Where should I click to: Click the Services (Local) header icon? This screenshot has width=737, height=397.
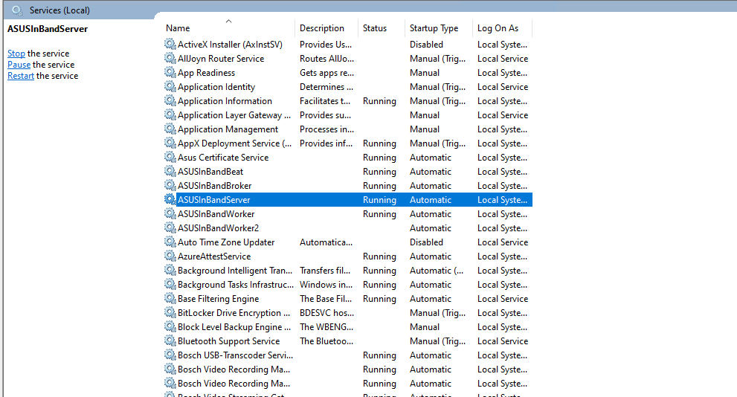click(x=17, y=10)
